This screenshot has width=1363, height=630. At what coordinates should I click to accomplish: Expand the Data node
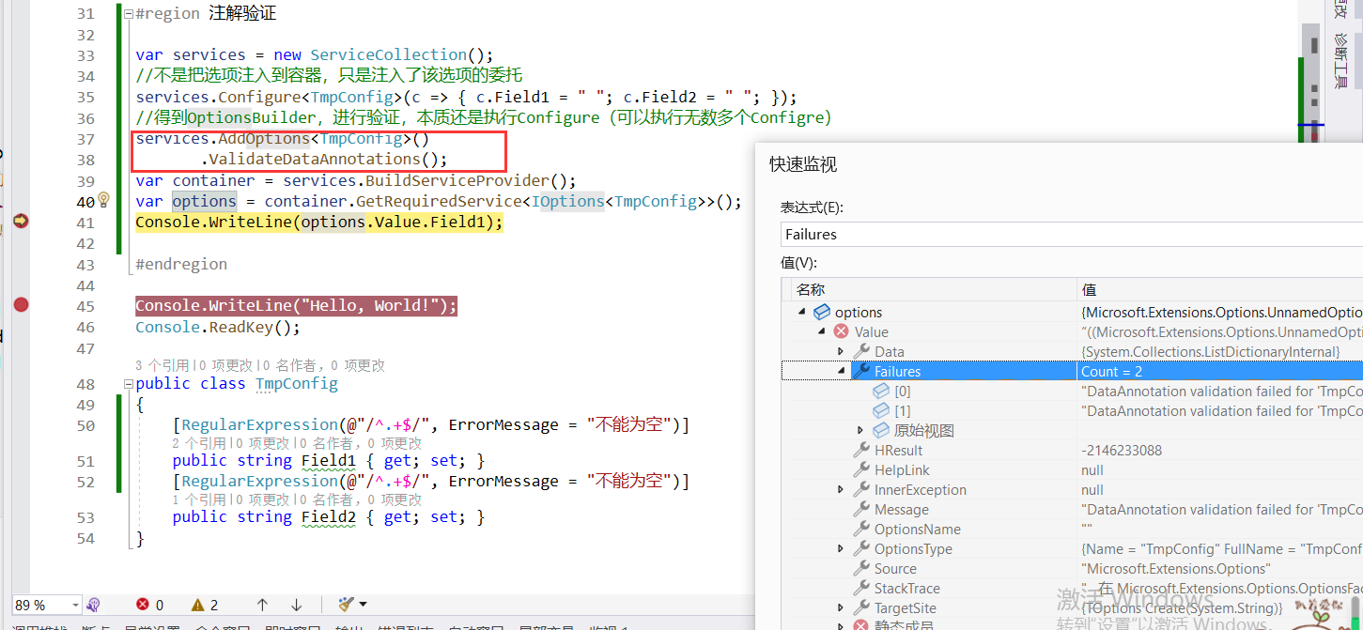tap(842, 351)
